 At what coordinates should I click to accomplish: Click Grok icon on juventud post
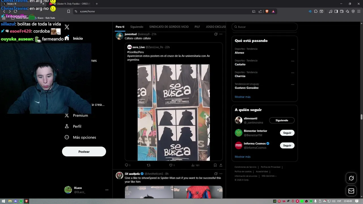point(216,34)
